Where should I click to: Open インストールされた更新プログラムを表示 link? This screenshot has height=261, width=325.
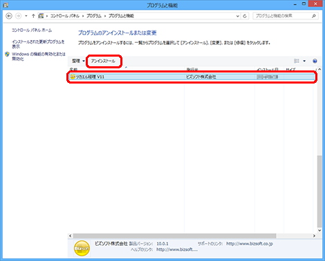[38, 44]
